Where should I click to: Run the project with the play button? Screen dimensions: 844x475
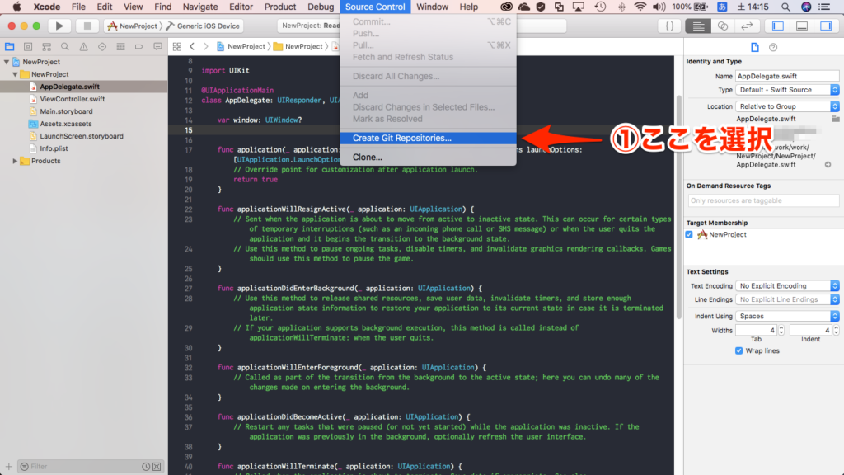pyautogui.click(x=59, y=26)
